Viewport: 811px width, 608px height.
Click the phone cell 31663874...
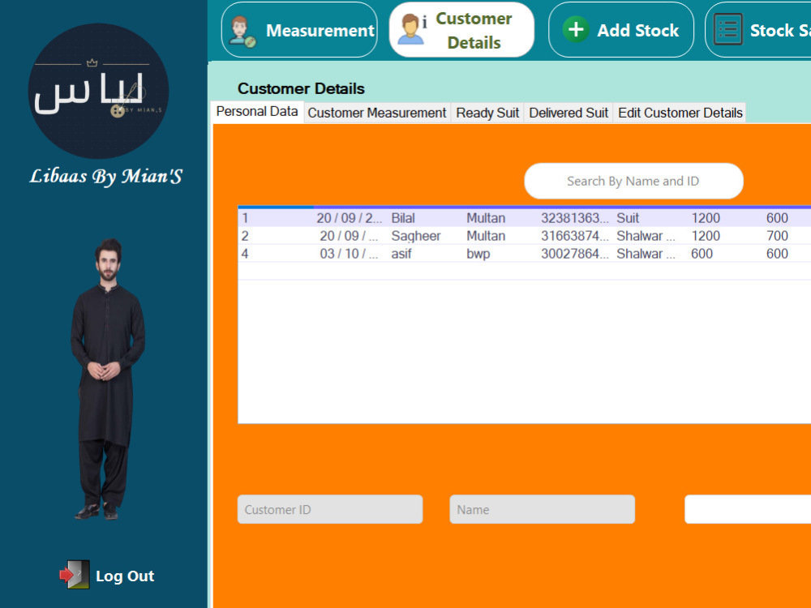coord(575,236)
